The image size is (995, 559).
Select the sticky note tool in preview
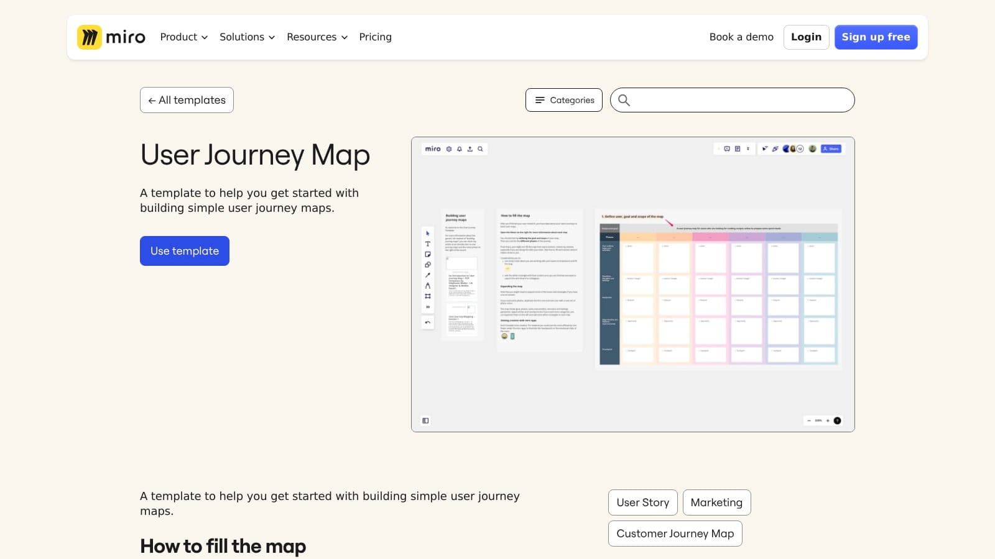(427, 255)
